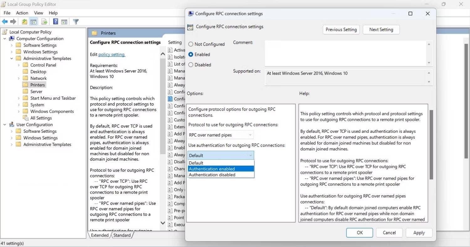
Task: Collapse the User Configuration tree node
Action: (5, 124)
